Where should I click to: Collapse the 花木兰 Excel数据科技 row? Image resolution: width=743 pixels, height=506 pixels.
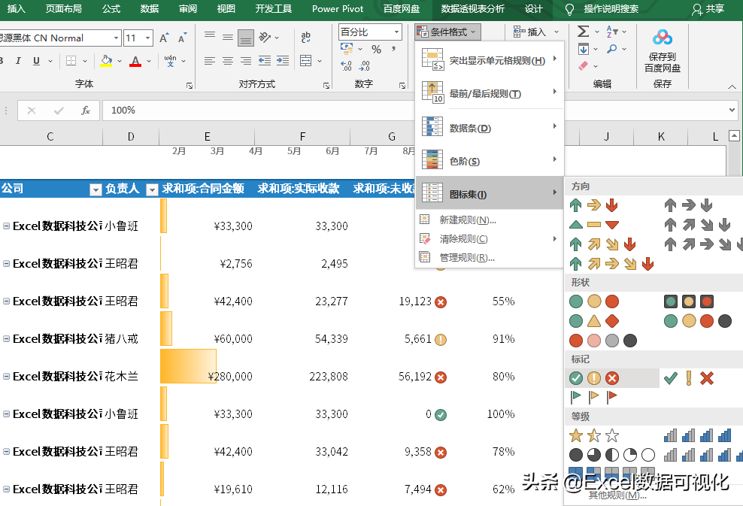click(x=7, y=376)
